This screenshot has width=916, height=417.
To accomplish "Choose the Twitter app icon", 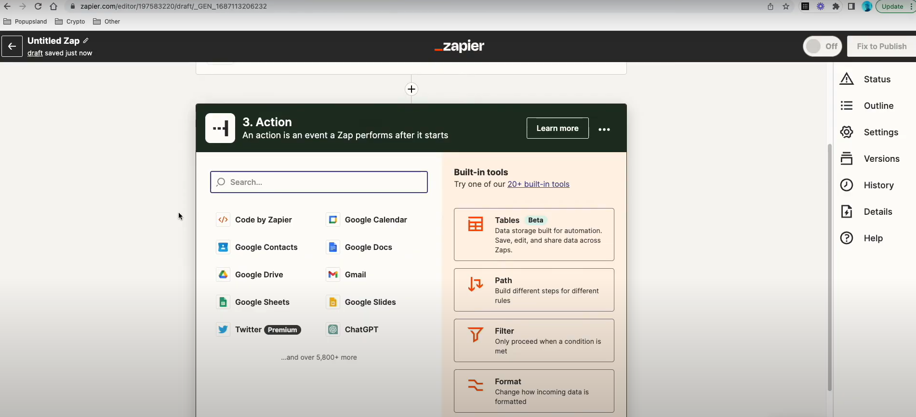I will click(x=223, y=329).
